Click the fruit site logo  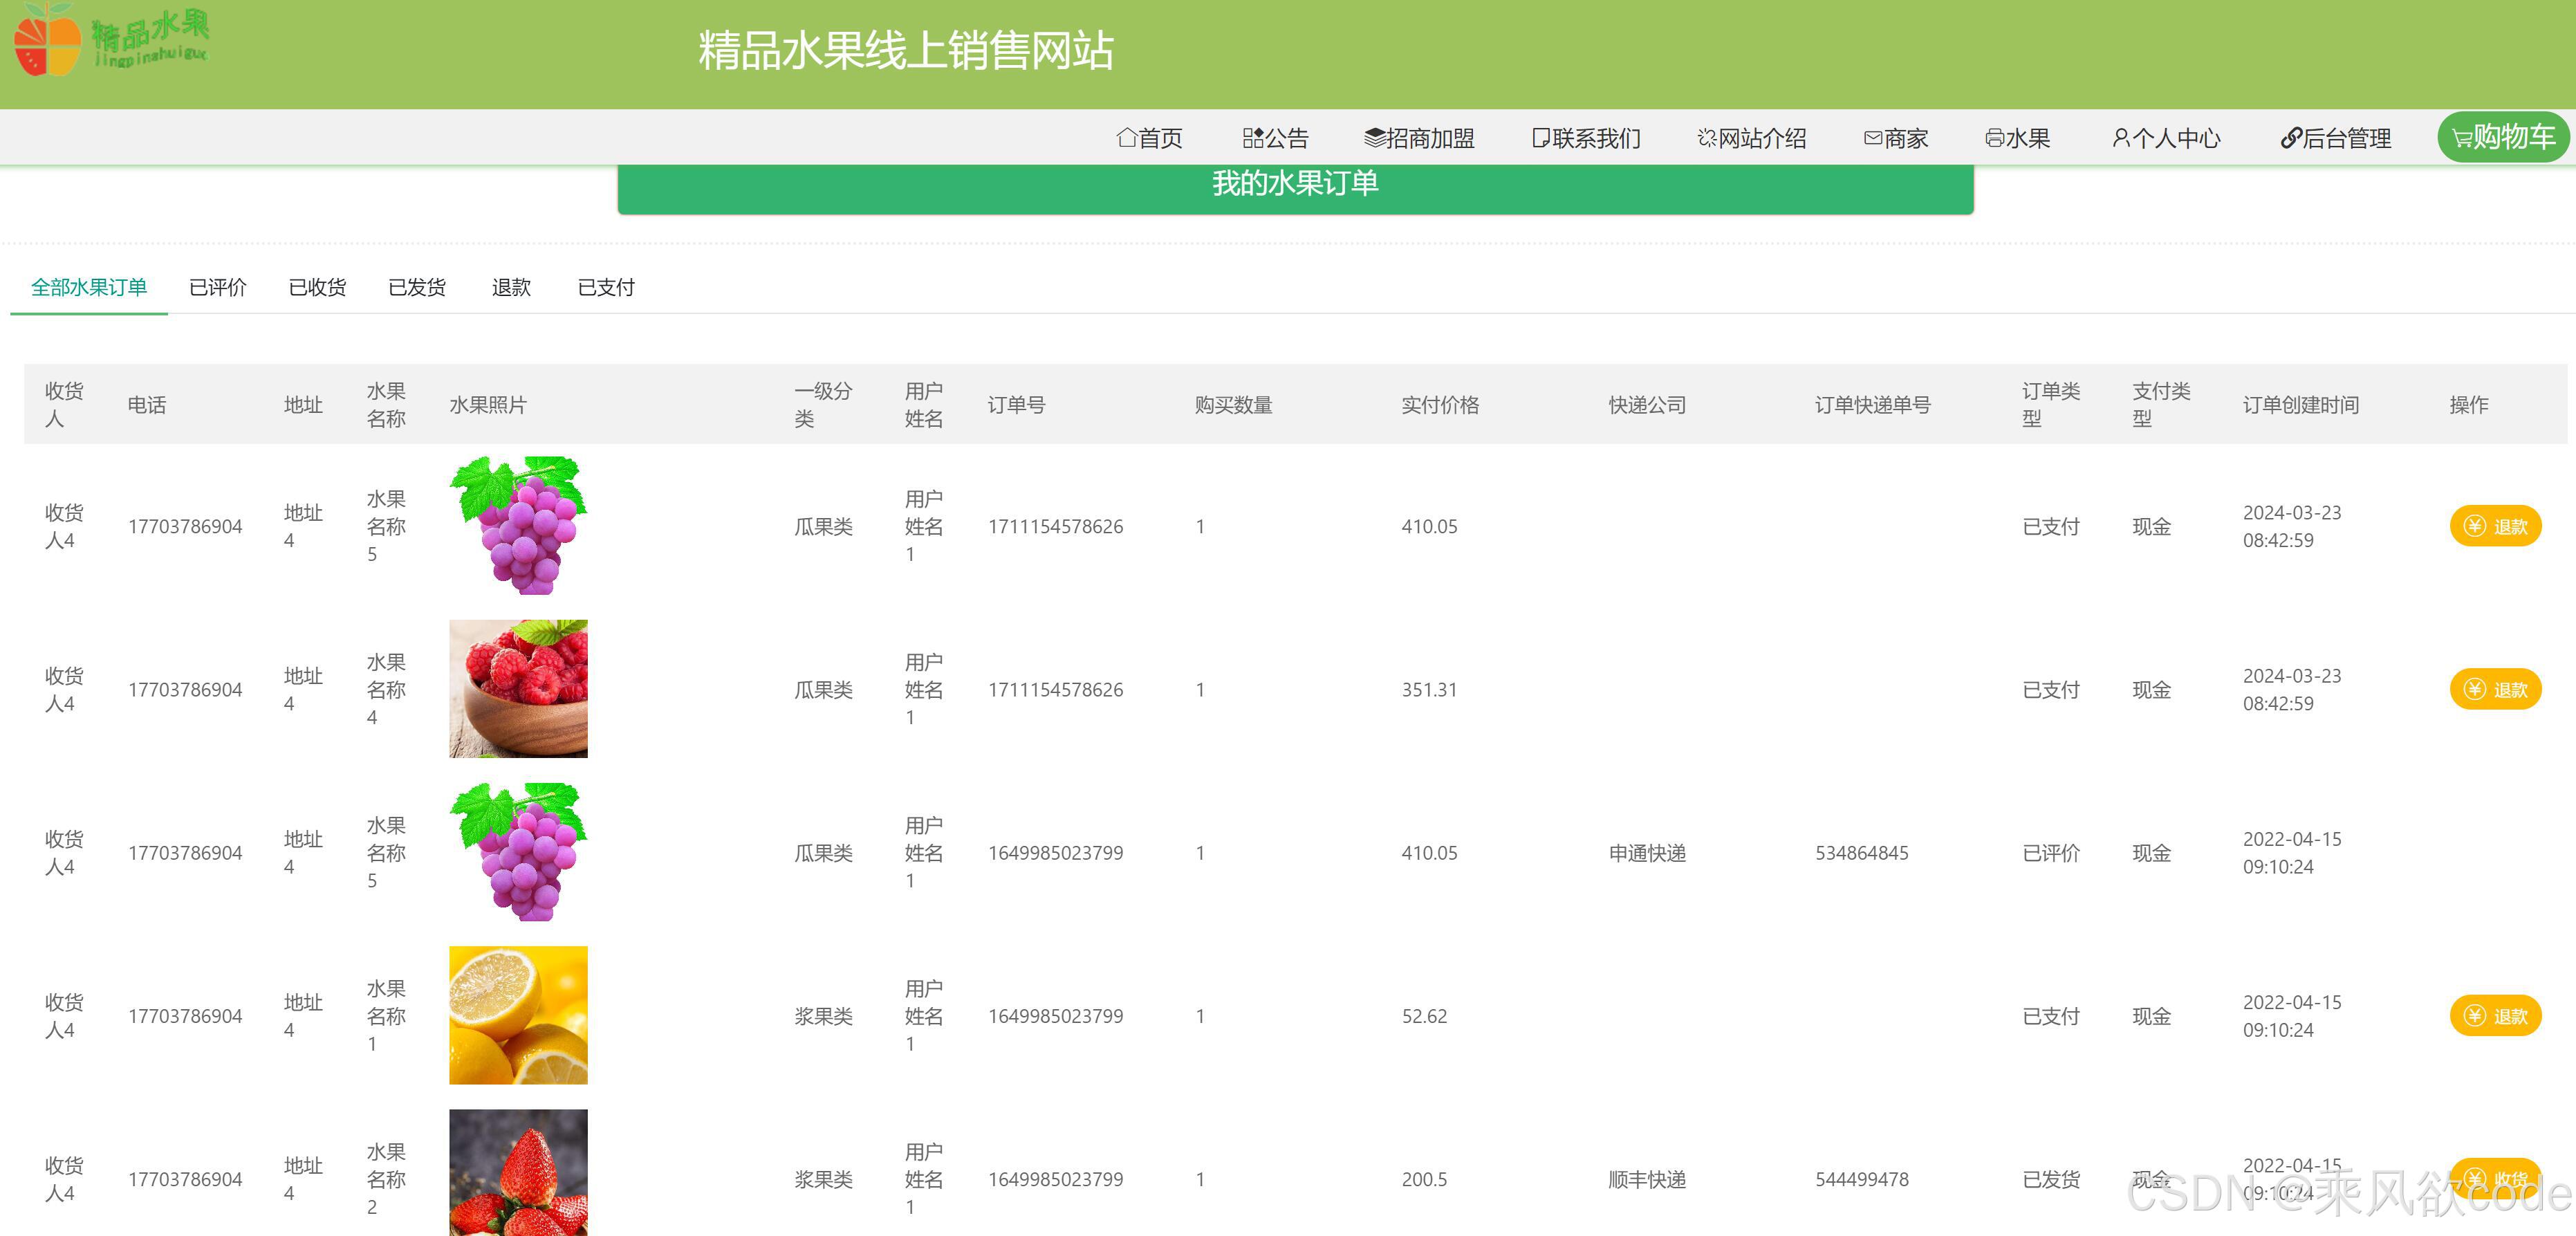coord(110,40)
